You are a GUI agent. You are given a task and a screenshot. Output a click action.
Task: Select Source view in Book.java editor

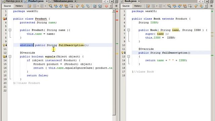(126, 6)
